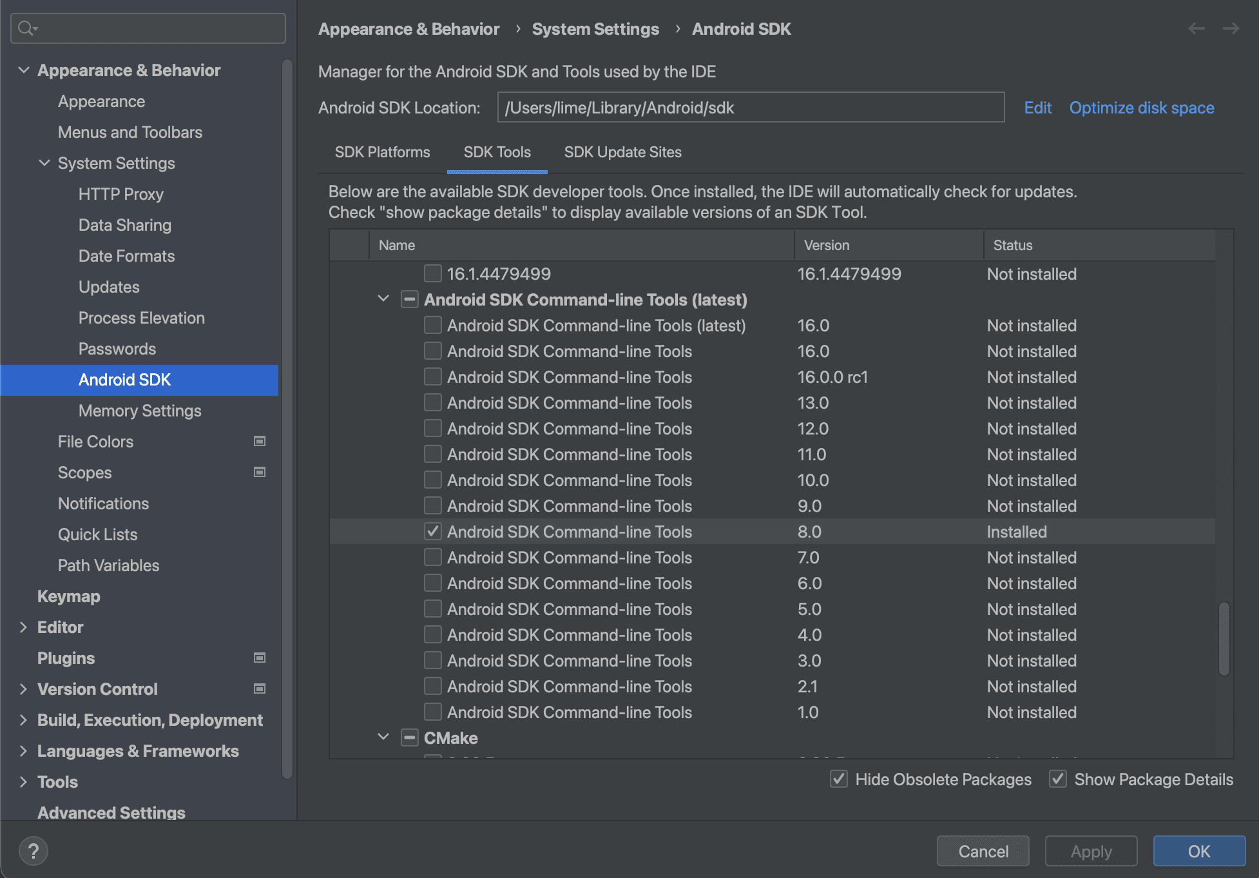Click the Cancel button

[x=983, y=851]
